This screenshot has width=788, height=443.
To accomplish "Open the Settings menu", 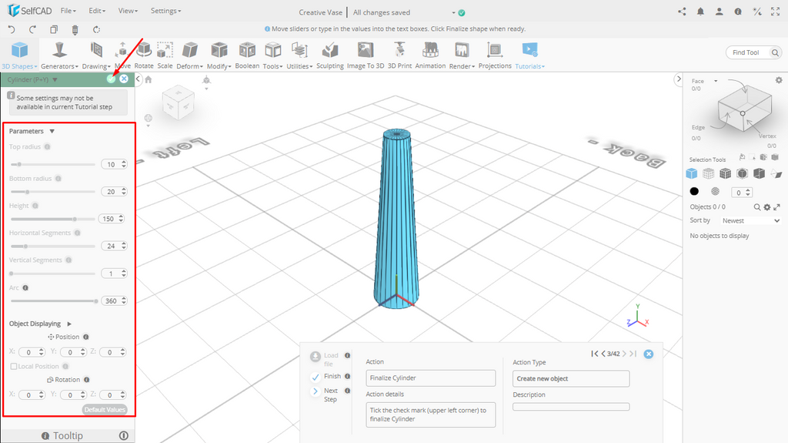I will coord(166,11).
